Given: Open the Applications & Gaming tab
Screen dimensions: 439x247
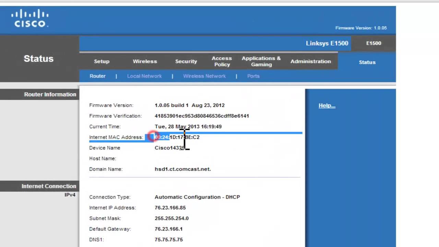Looking at the screenshot, I should pyautogui.click(x=261, y=61).
